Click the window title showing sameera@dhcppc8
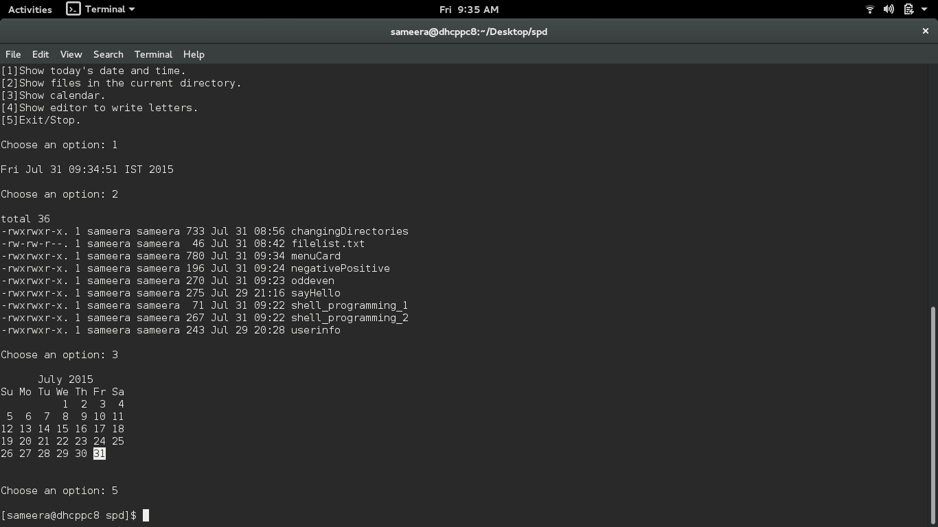 469,31
